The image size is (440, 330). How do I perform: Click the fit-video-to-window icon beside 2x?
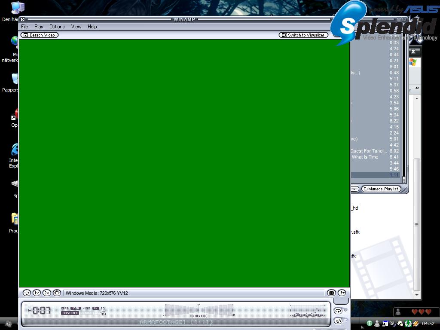pyautogui.click(x=57, y=293)
